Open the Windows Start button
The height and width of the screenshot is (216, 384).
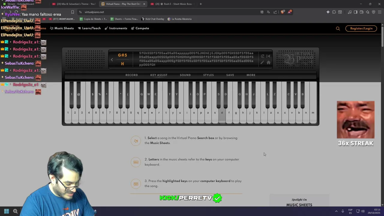pyautogui.click(x=7, y=211)
